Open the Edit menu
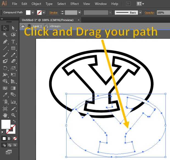170x160 pixels. [24, 4]
